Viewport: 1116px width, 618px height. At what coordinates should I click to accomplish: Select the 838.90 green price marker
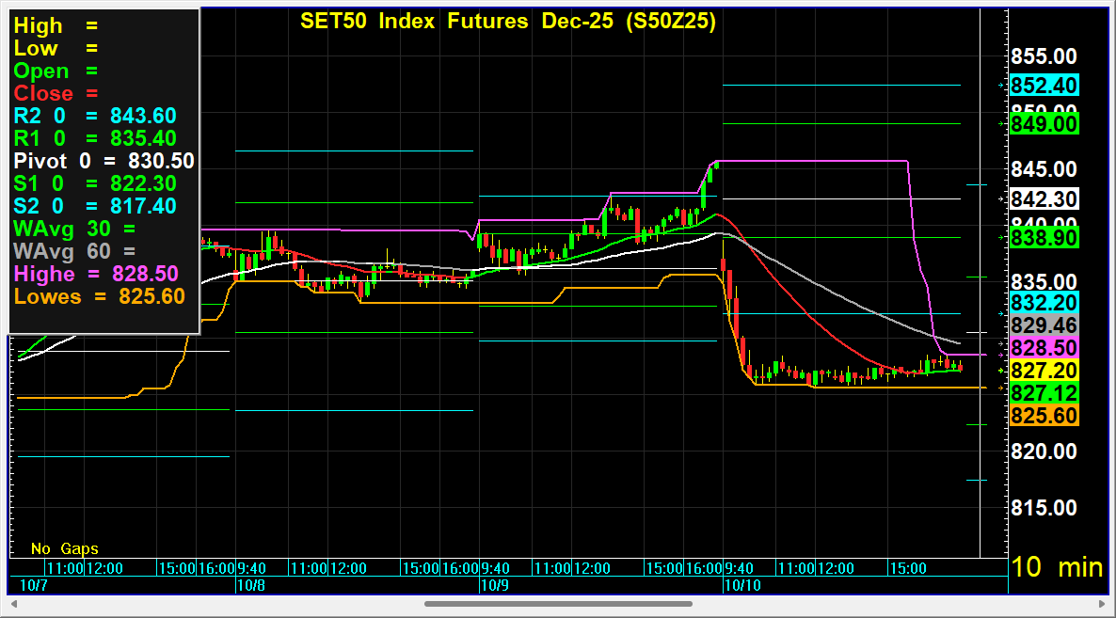click(x=1044, y=238)
